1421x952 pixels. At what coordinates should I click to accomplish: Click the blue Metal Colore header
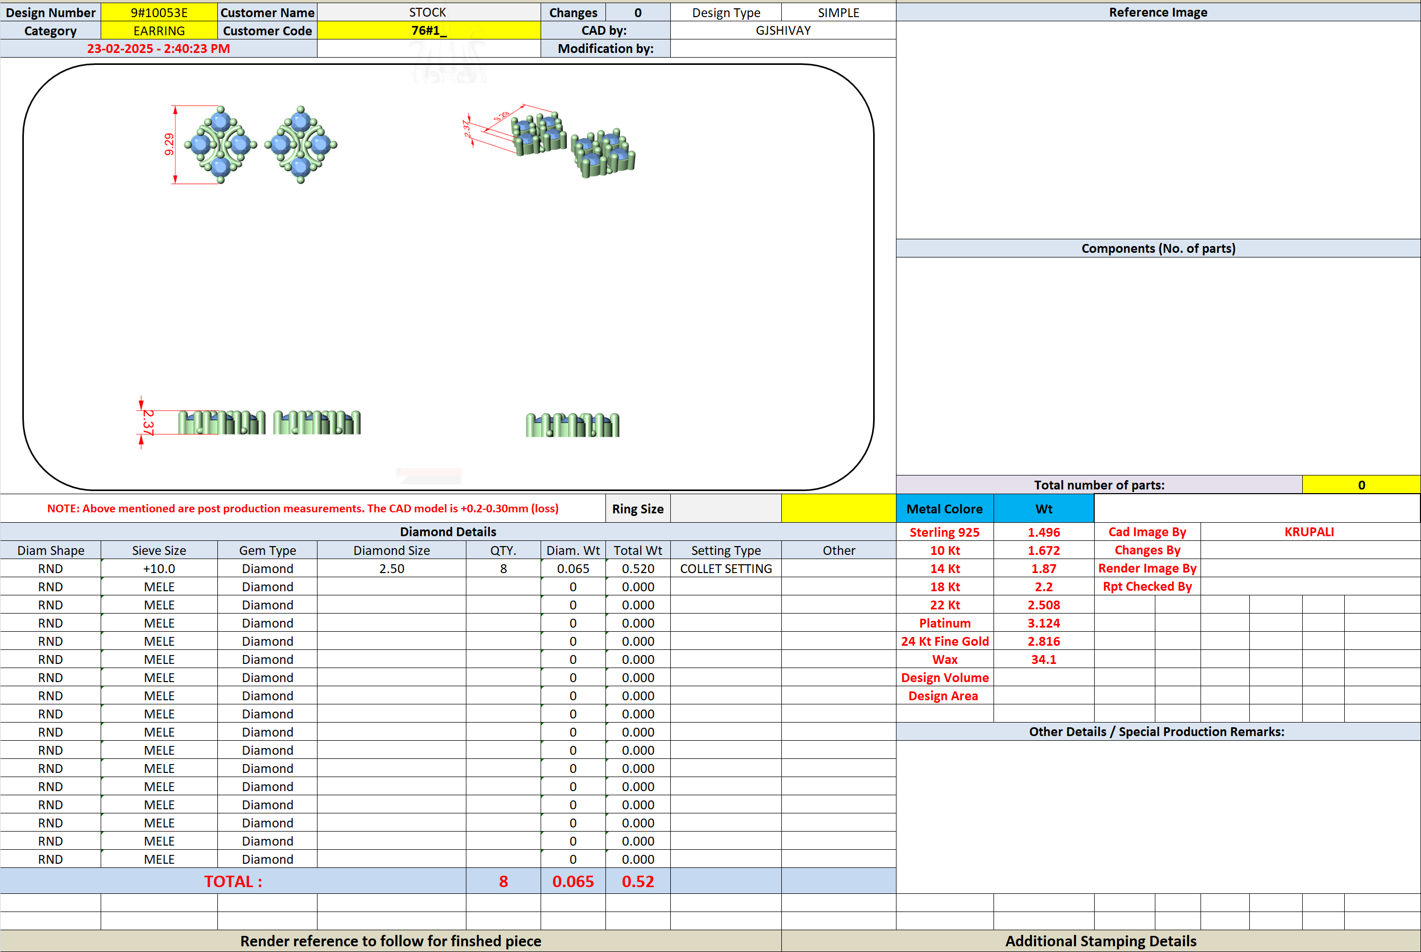(x=945, y=509)
